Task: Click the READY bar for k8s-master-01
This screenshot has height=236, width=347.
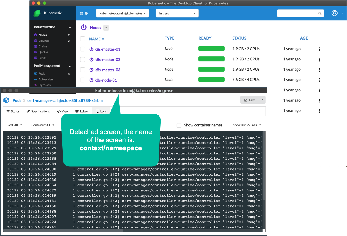Action: (212, 49)
